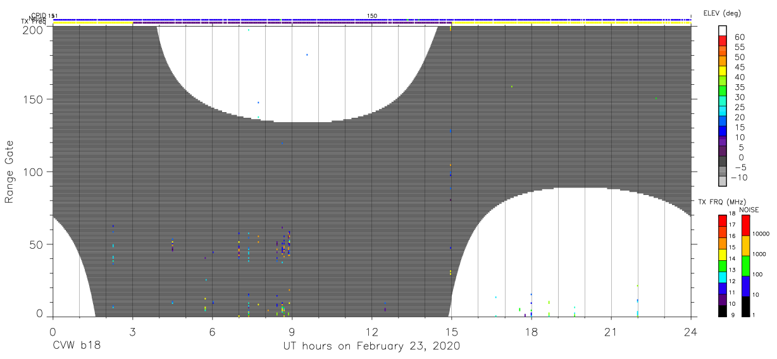Click the x-axis tick label '18'
Screen dimensions: 777x359
[531, 331]
